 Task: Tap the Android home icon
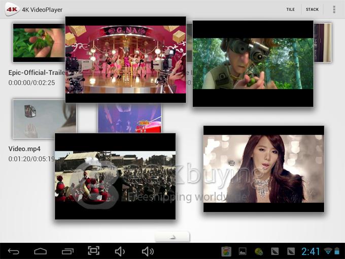(x=41, y=251)
